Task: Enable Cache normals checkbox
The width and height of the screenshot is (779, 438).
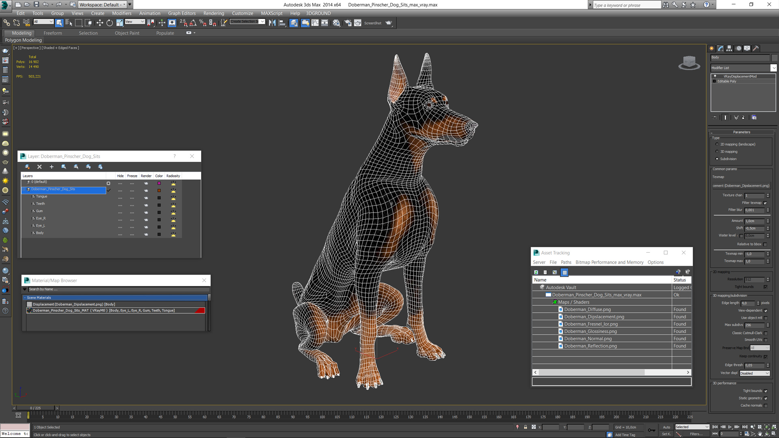Action: 766,406
